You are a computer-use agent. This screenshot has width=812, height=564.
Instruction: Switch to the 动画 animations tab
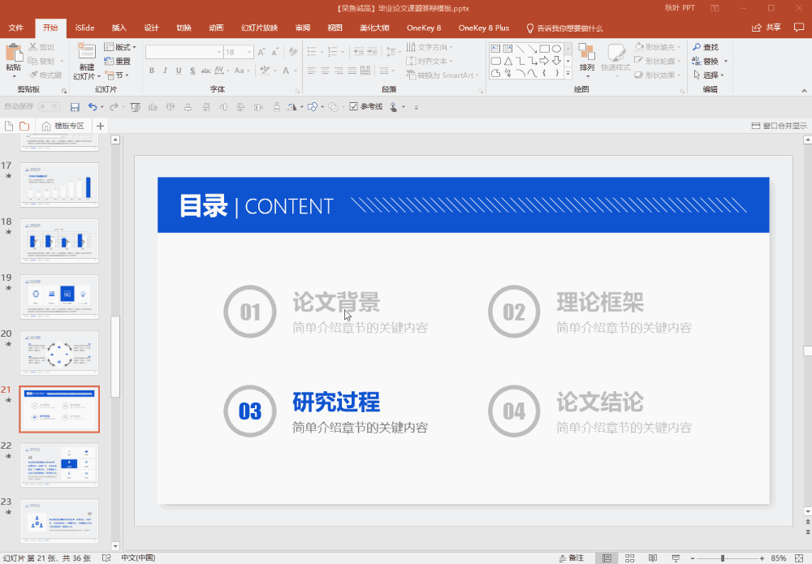pyautogui.click(x=216, y=28)
